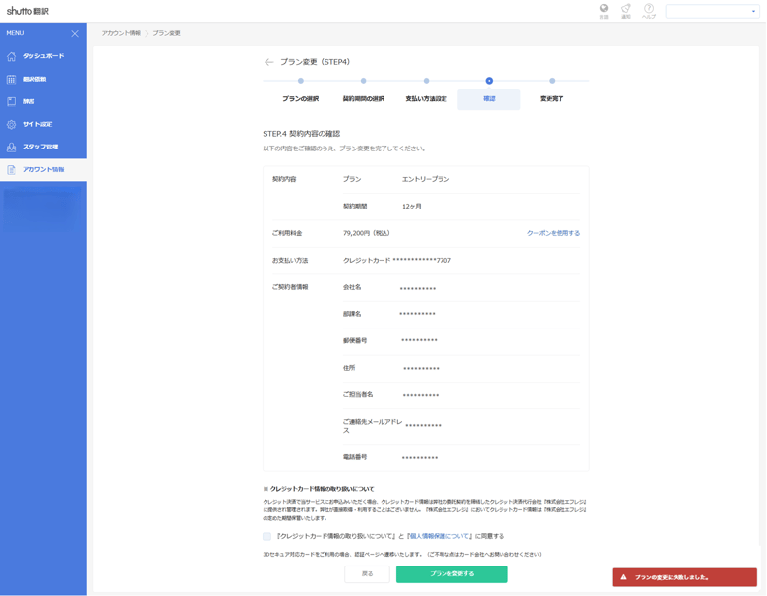The width and height of the screenshot is (767, 596).
Task: Click the 79,200円 (税込) fee text
Action: pos(367,233)
